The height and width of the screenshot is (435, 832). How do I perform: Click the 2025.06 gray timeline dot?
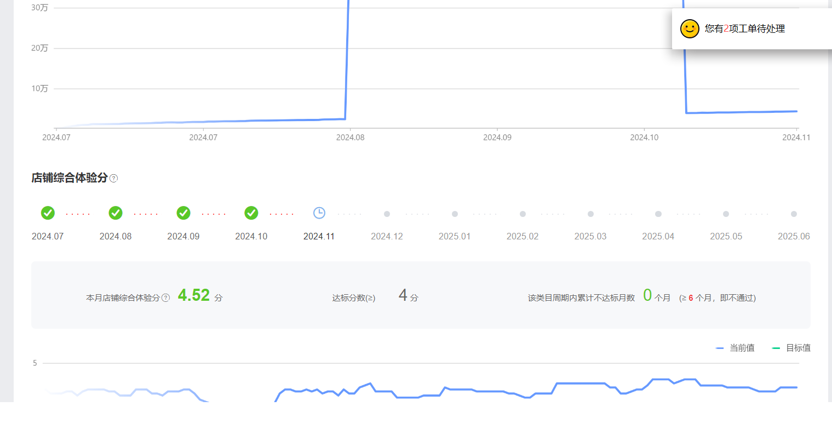pyautogui.click(x=794, y=214)
